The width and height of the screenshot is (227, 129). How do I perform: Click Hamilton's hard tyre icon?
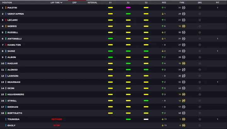pyautogui.click(x=183, y=45)
